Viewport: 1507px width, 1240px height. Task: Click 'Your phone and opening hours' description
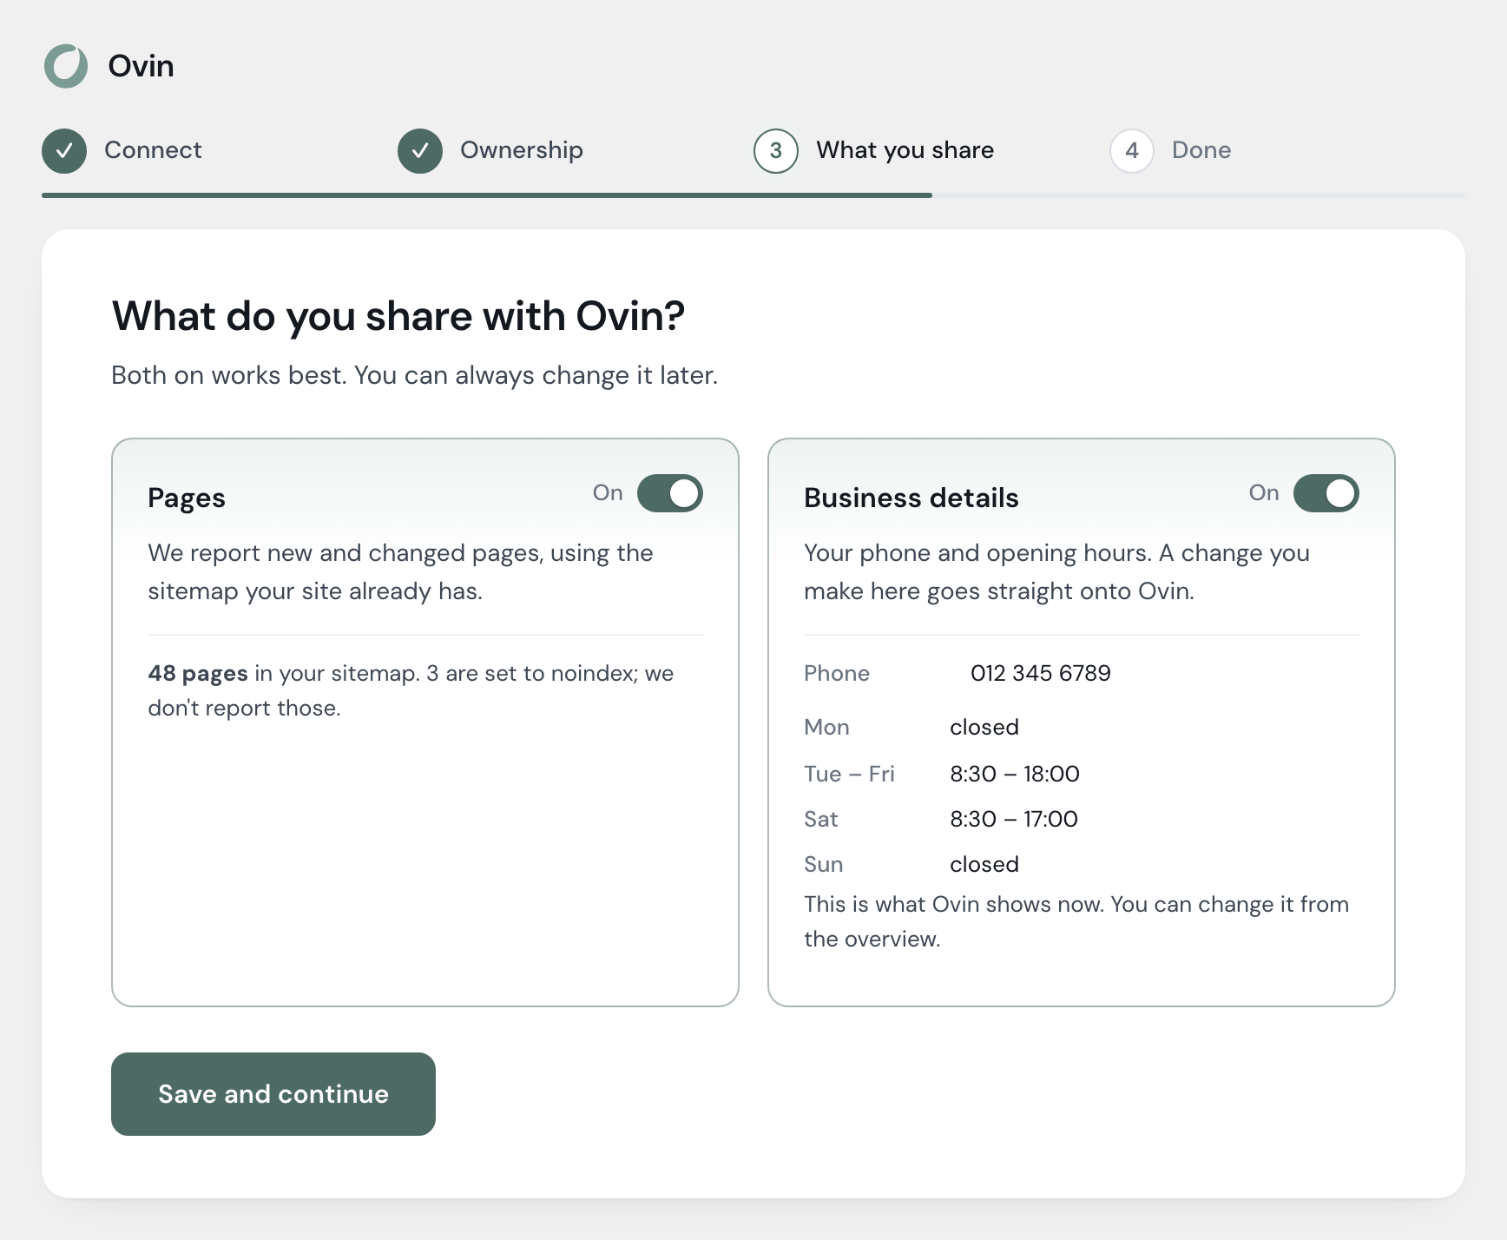1056,571
